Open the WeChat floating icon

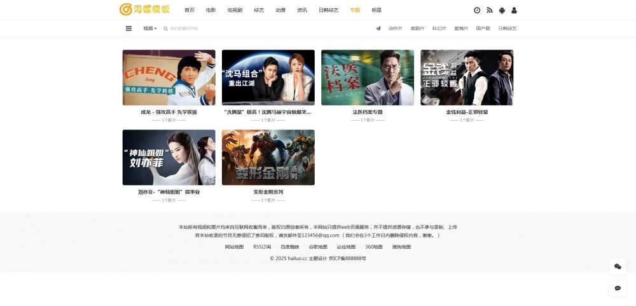(x=617, y=267)
